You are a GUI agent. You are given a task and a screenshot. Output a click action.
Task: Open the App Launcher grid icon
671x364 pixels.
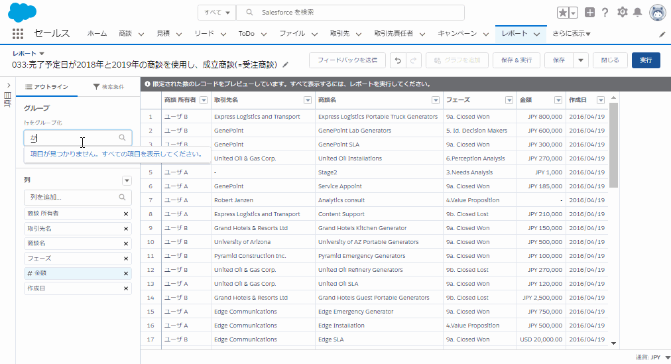pos(17,33)
